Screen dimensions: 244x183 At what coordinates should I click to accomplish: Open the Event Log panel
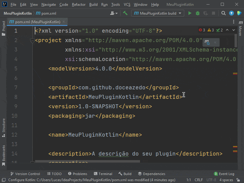point(224,174)
